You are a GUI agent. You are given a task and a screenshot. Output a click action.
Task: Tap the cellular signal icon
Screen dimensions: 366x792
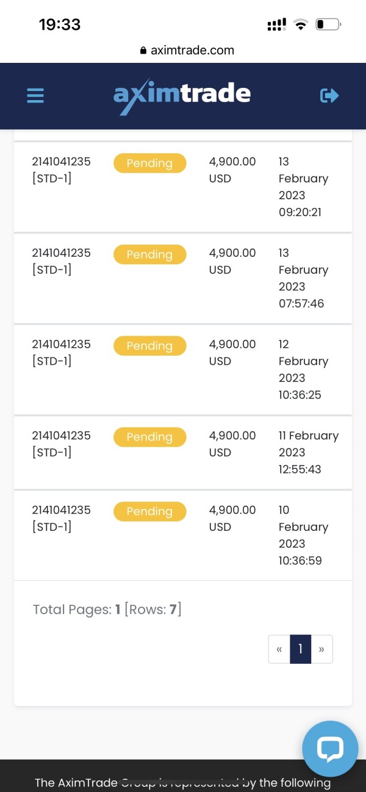tap(276, 24)
